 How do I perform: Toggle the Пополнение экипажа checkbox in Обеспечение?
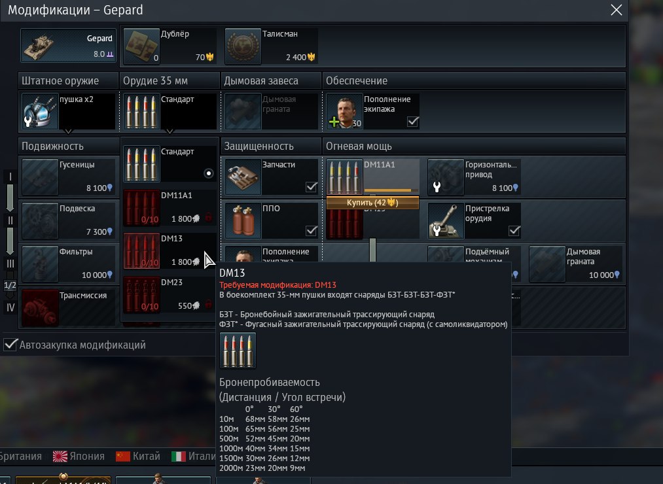(413, 122)
